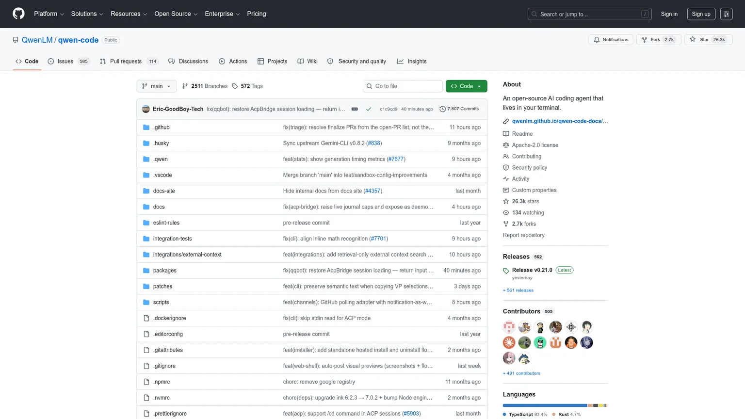Open the Release v0.21.0 tag
Viewport: 745px width, 419px height.
click(532, 270)
